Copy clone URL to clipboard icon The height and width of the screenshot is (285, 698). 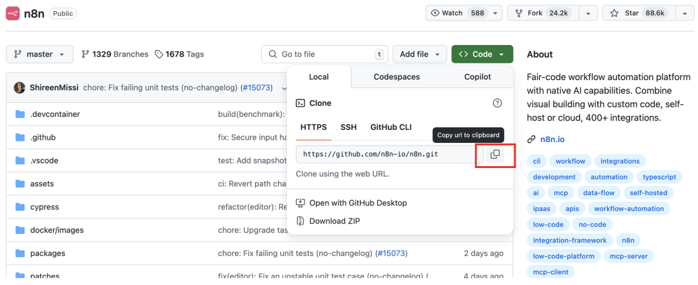(495, 154)
